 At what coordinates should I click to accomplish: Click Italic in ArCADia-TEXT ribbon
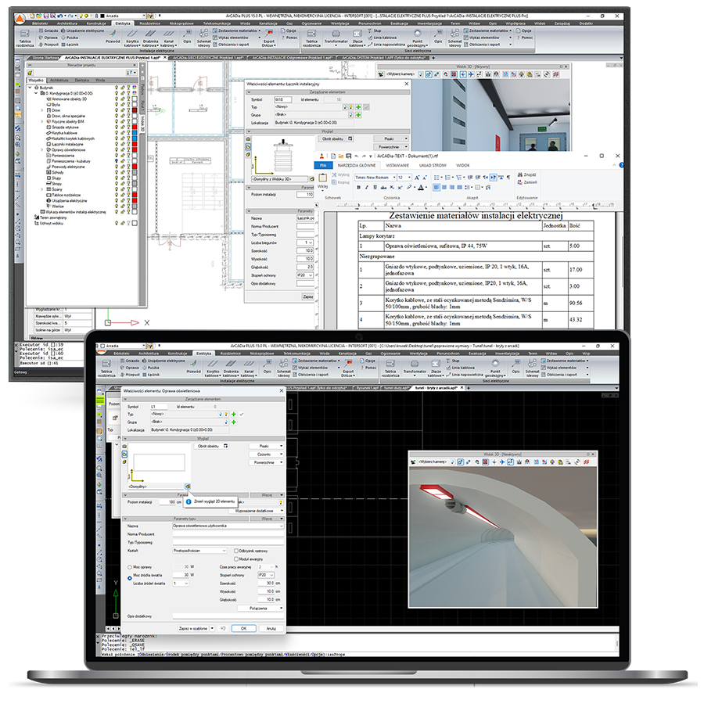pos(366,188)
